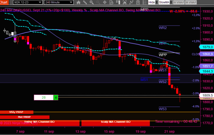
Task: Click the chart title with RUSSEL Sept 21
Action: pyautogui.click(x=80, y=10)
